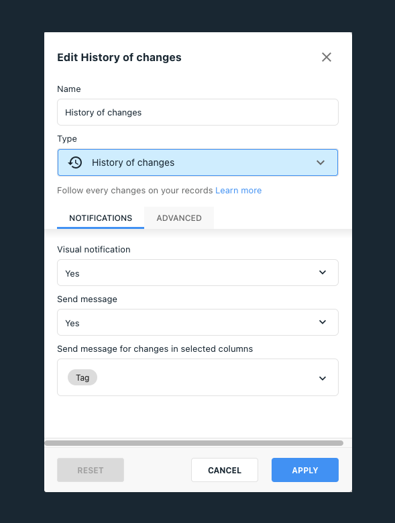
Task: Expand the Type dropdown chevron
Action: click(321, 162)
